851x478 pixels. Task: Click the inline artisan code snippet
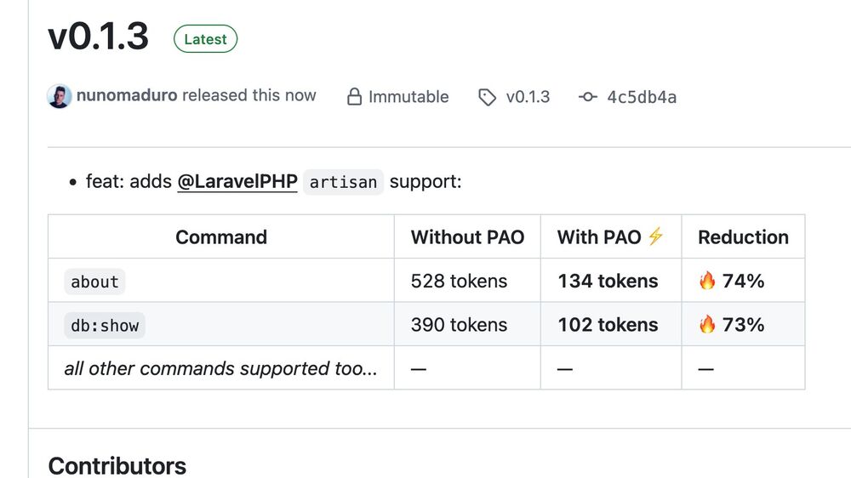point(343,182)
